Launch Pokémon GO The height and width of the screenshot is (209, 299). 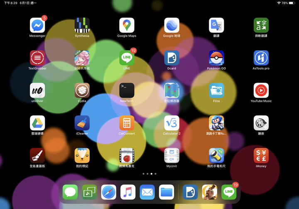[x=216, y=58]
